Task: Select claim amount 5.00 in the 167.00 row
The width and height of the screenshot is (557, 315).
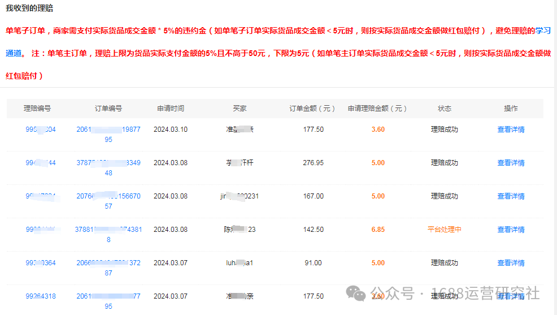Action: pos(378,196)
